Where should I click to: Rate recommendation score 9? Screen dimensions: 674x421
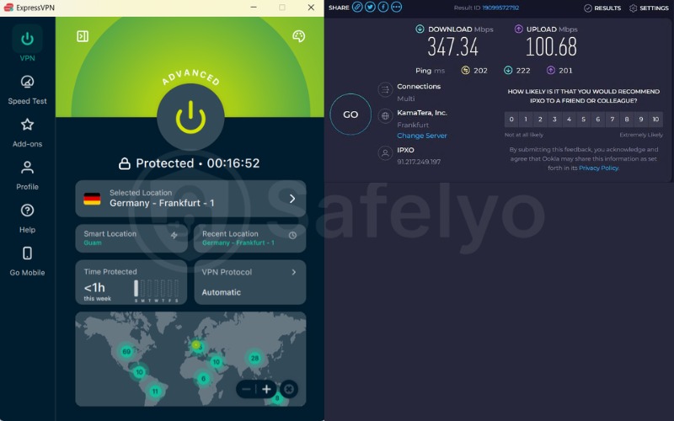[641, 120]
